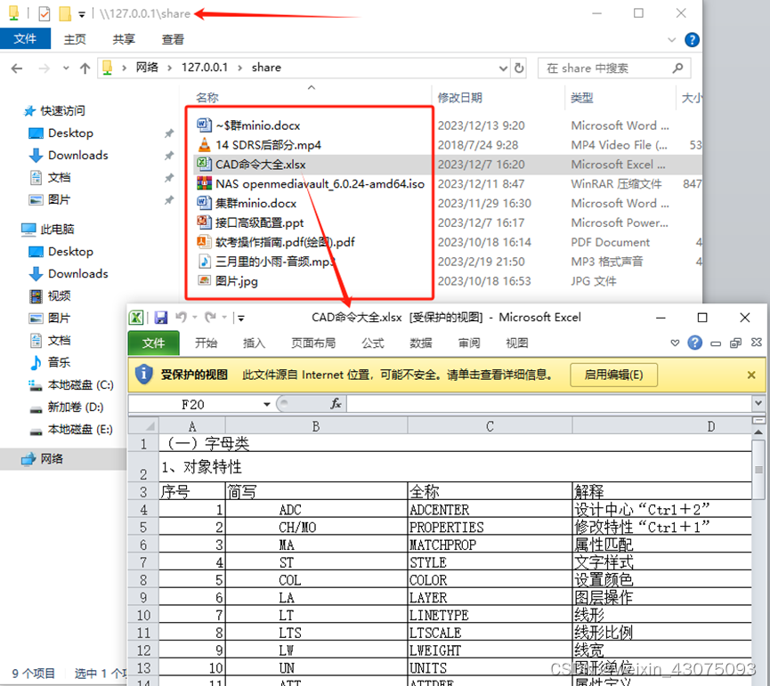Click the Excel select-all corner button
This screenshot has height=686, width=770.
(144, 426)
